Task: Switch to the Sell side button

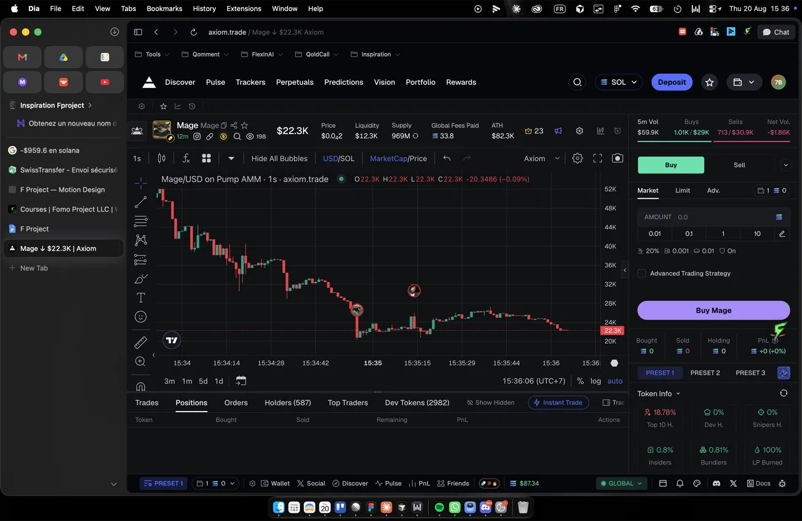Action: [739, 165]
